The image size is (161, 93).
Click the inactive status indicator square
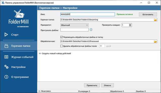[39, 91]
